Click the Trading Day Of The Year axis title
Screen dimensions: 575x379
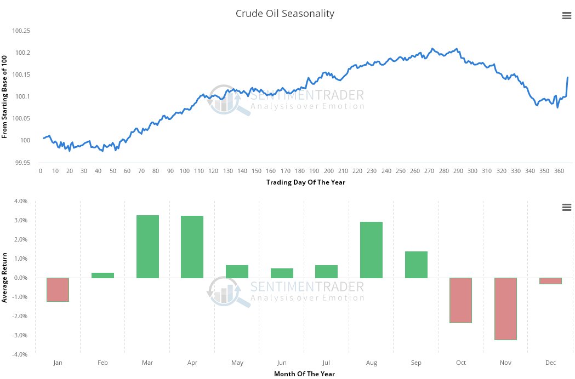tap(305, 182)
